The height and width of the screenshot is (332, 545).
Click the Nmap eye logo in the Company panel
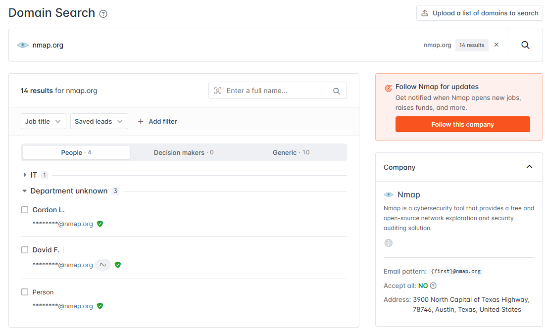coord(389,194)
